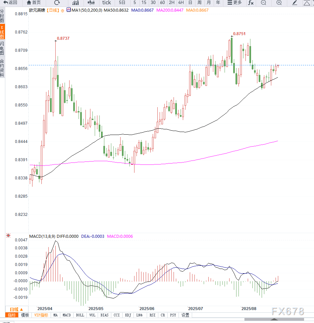Viewport: 314px width, 323px height.
Task: Open indicator 设置 settings button
Action: click(185, 315)
